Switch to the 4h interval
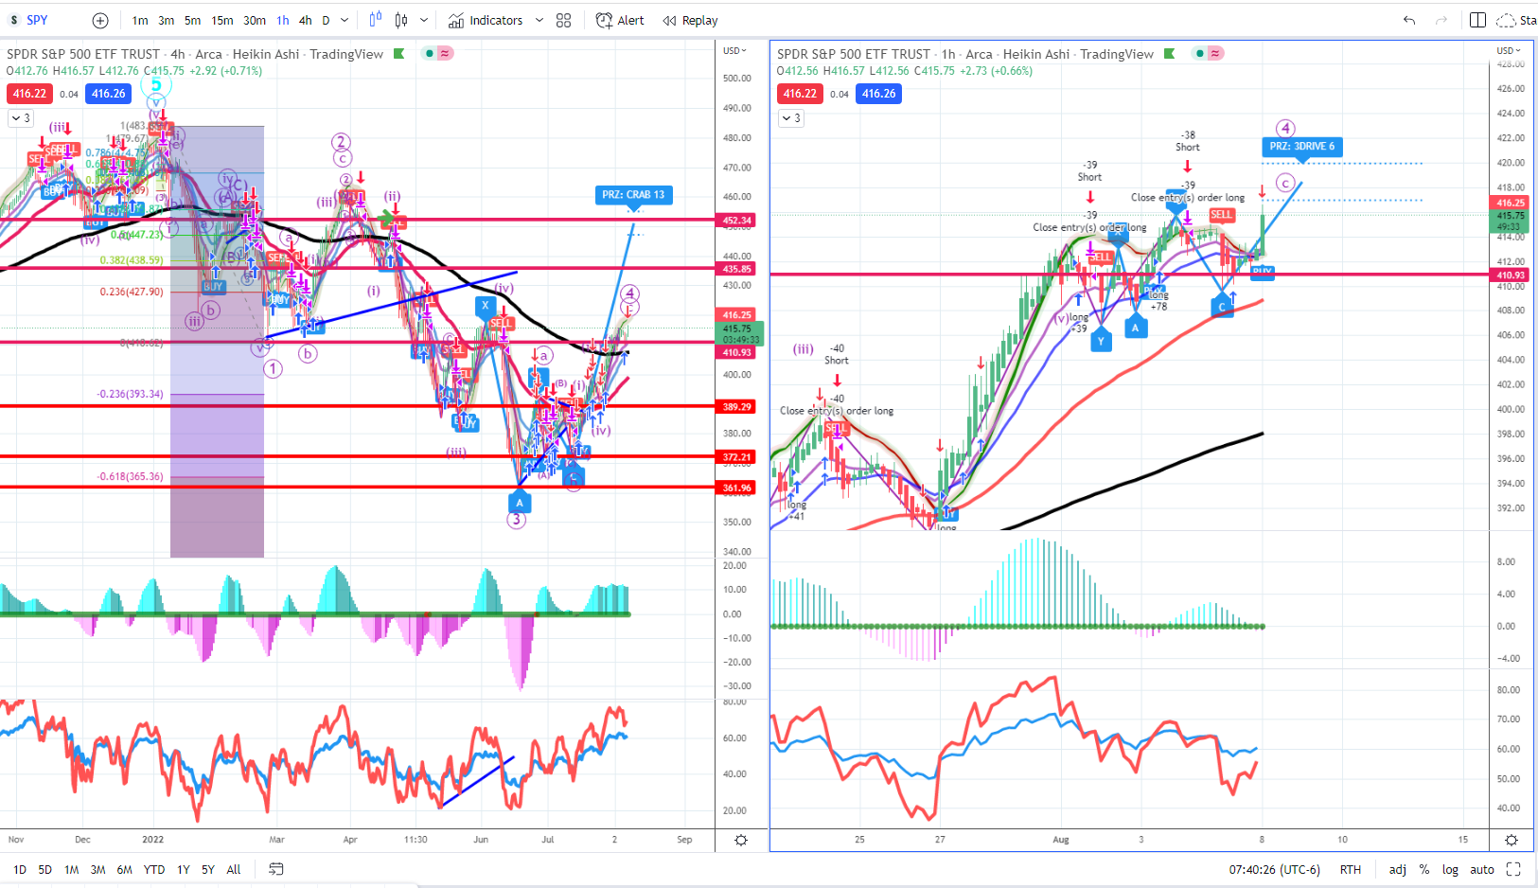Image resolution: width=1538 pixels, height=888 pixels. 305,20
